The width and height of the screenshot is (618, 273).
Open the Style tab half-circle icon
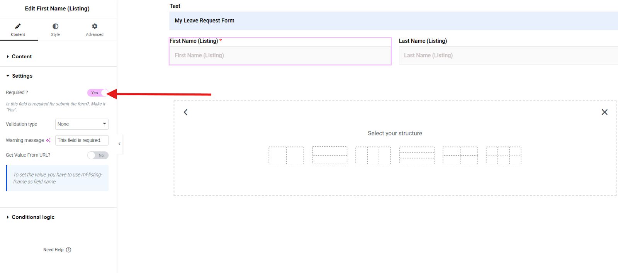[x=56, y=26]
